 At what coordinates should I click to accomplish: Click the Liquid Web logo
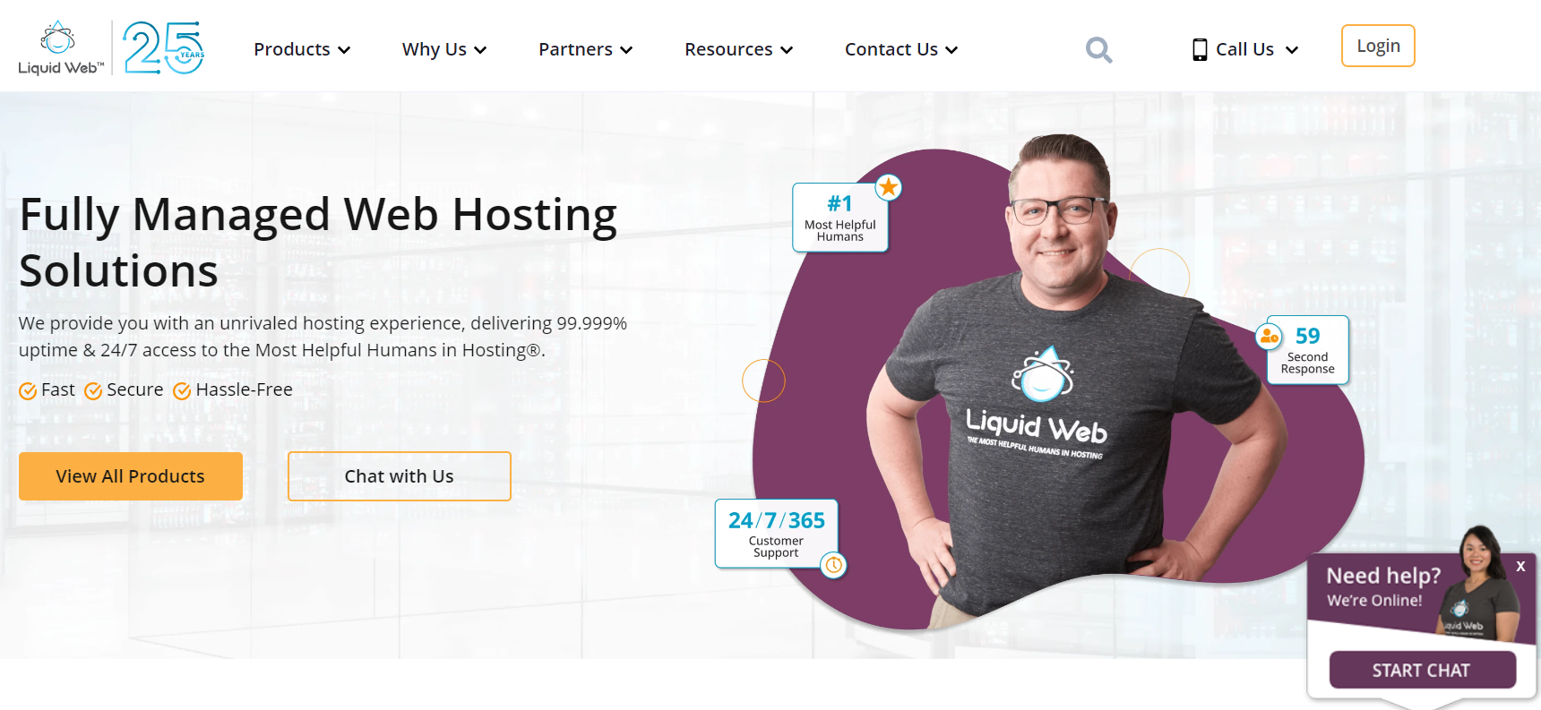(x=61, y=48)
